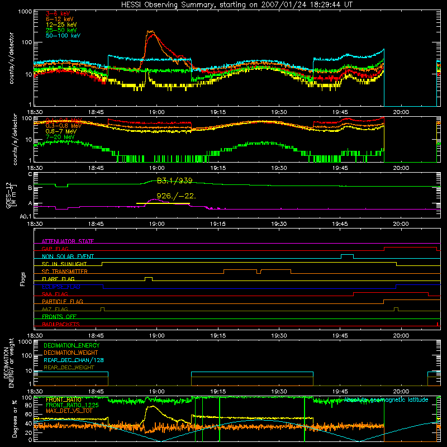Click the counts/s/detector axis title of the keV panel
The image size is (447, 447).
point(11,58)
